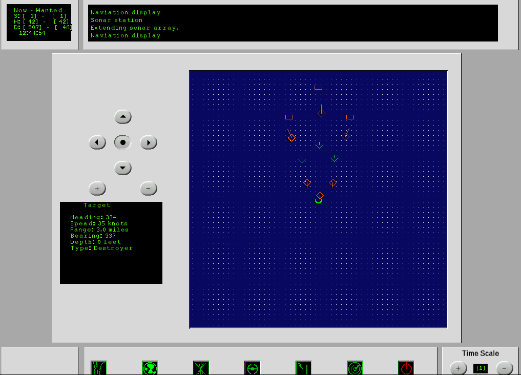
Task: Select the topmost orange bracket contact on map
Action: (x=318, y=88)
